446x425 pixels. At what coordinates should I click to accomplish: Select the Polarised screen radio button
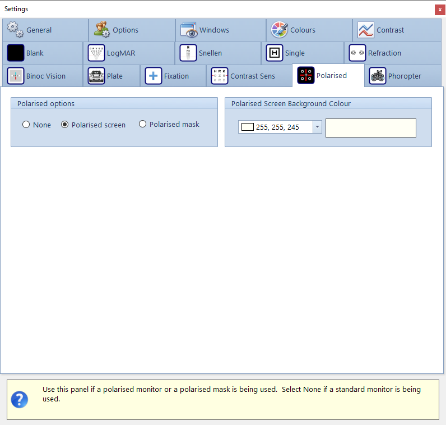point(65,125)
